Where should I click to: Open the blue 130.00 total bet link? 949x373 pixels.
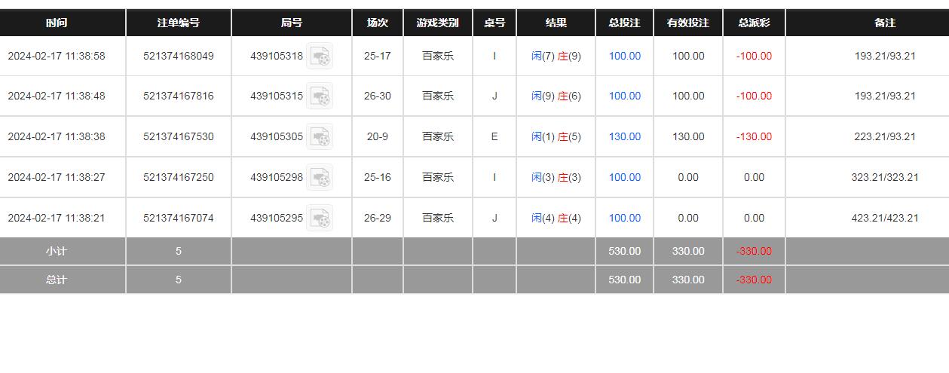(624, 136)
